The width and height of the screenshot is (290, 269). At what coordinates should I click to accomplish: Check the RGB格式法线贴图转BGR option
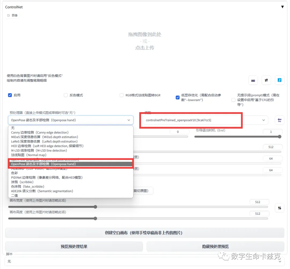(x=122, y=95)
